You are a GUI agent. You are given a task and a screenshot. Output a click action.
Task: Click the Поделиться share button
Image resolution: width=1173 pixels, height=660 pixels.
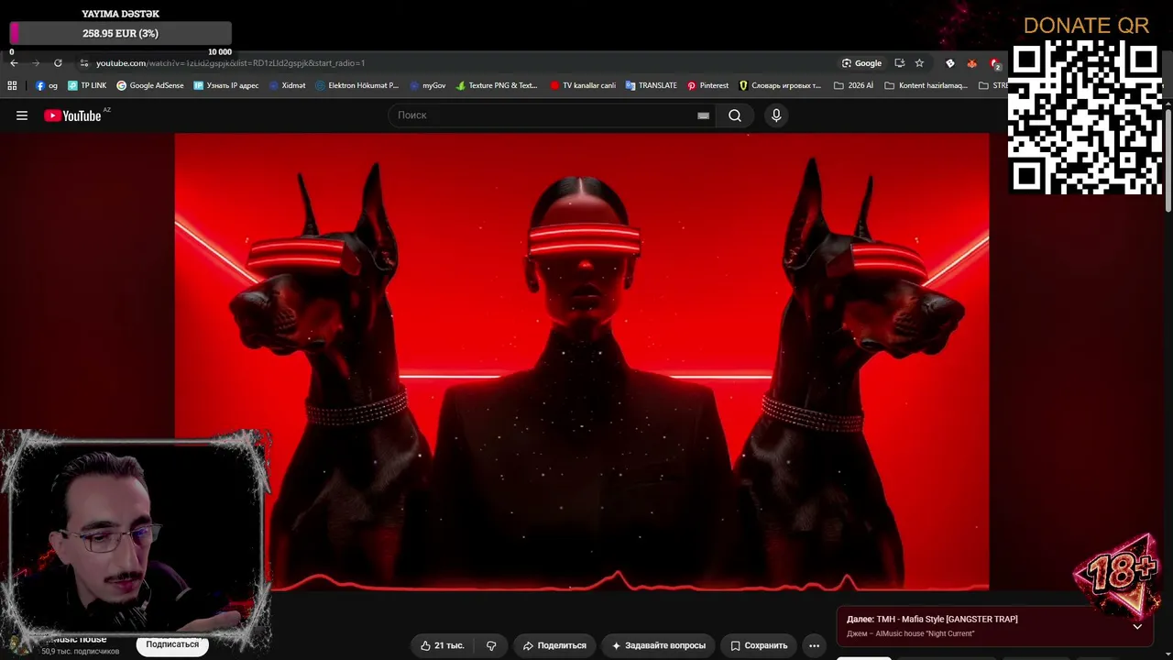pos(554,645)
